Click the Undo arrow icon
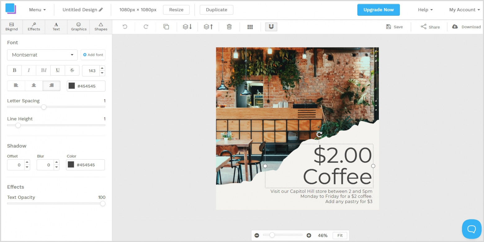This screenshot has height=242, width=484. 125,27
